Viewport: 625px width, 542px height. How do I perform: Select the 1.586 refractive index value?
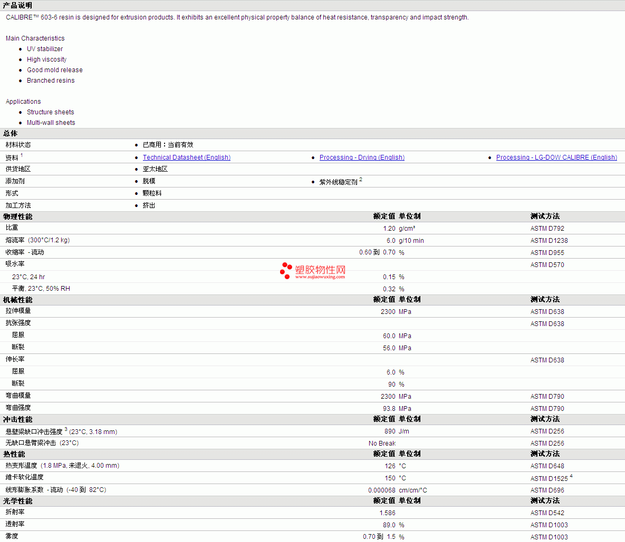pyautogui.click(x=388, y=513)
